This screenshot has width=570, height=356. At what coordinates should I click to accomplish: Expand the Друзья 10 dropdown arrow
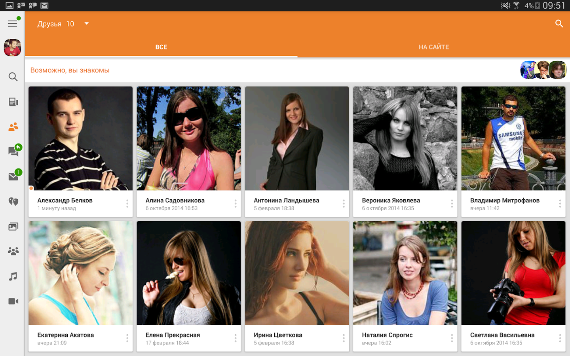pos(87,24)
